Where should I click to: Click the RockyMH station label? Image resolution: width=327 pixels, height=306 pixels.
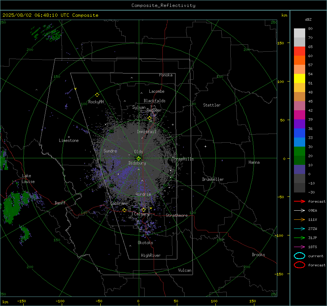[96, 102]
